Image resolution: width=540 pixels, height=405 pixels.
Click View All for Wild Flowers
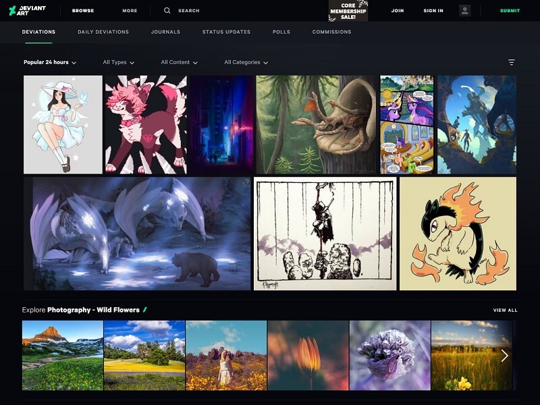pyautogui.click(x=505, y=310)
